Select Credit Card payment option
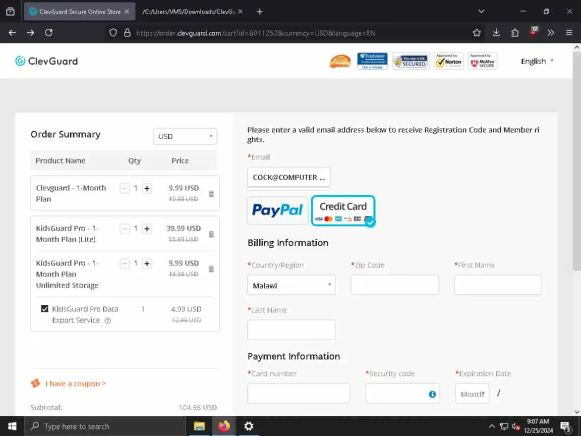This screenshot has width=581, height=436. pos(343,210)
